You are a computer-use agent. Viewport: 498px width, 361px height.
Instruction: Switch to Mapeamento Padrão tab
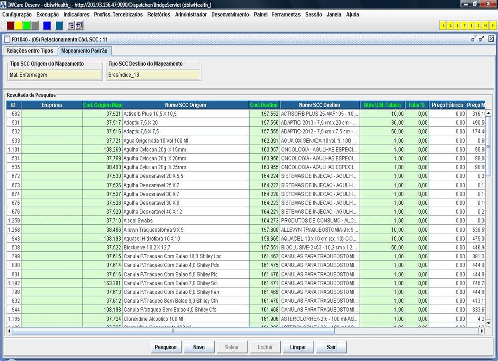84,51
